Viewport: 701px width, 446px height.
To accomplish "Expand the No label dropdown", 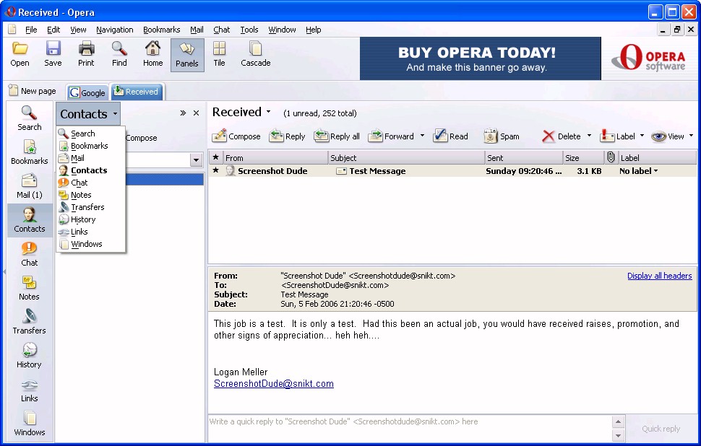I will (655, 171).
